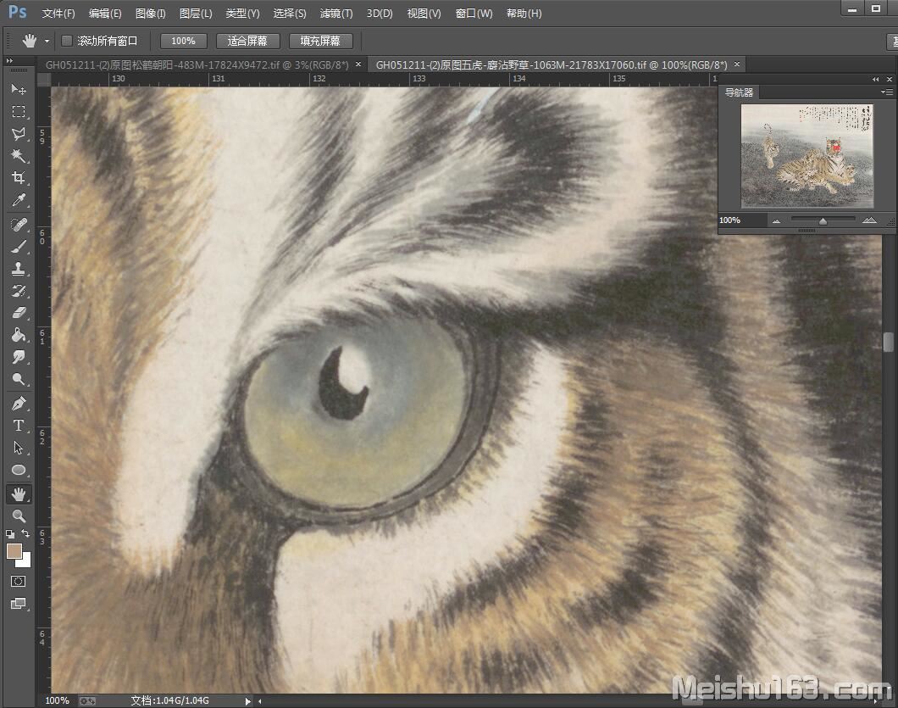Select the Smudge tool
The image size is (898, 708).
click(x=19, y=357)
